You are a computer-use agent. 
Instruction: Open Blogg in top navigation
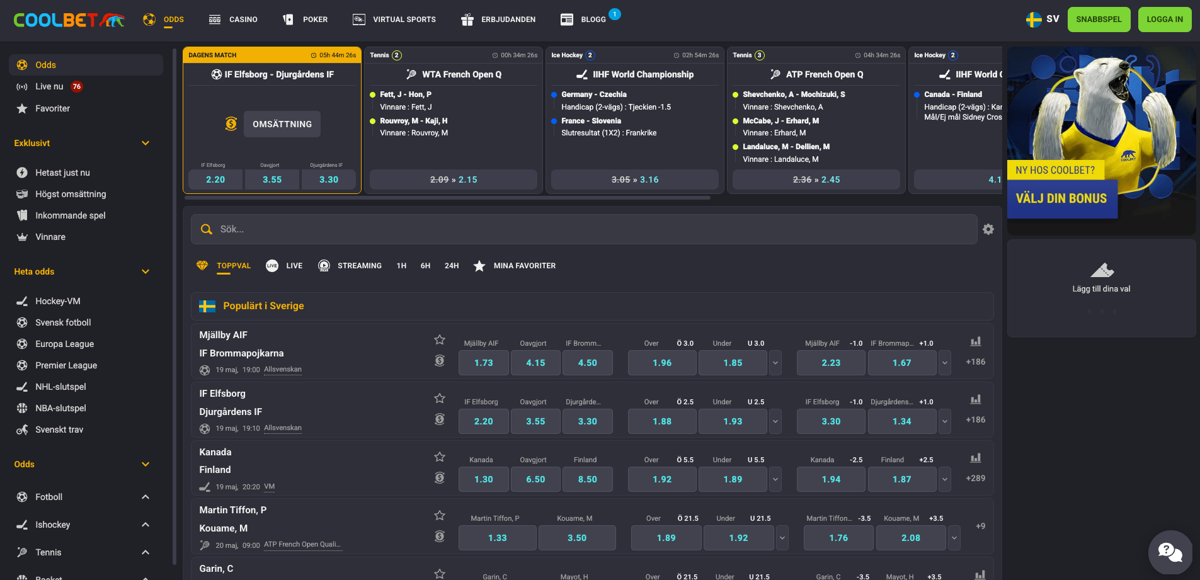click(x=584, y=20)
